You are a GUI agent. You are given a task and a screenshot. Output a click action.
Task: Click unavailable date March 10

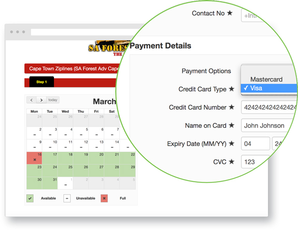[50, 145]
